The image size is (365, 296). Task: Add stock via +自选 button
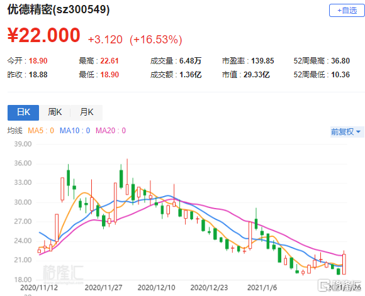click(347, 11)
